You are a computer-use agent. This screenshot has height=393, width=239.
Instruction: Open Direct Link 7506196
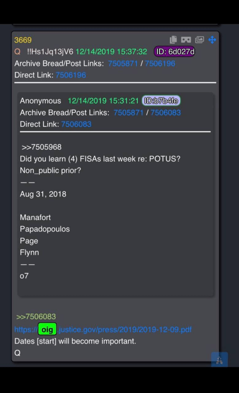pyautogui.click(x=71, y=75)
